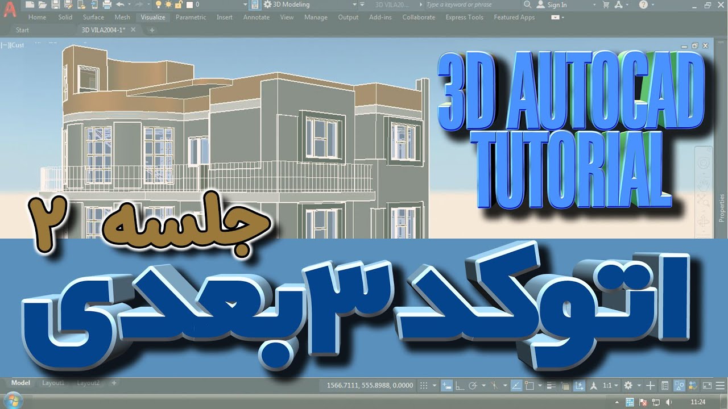Toggle the Object Snap Tracking status icon
This screenshot has height=409, width=728.
pyautogui.click(x=516, y=386)
